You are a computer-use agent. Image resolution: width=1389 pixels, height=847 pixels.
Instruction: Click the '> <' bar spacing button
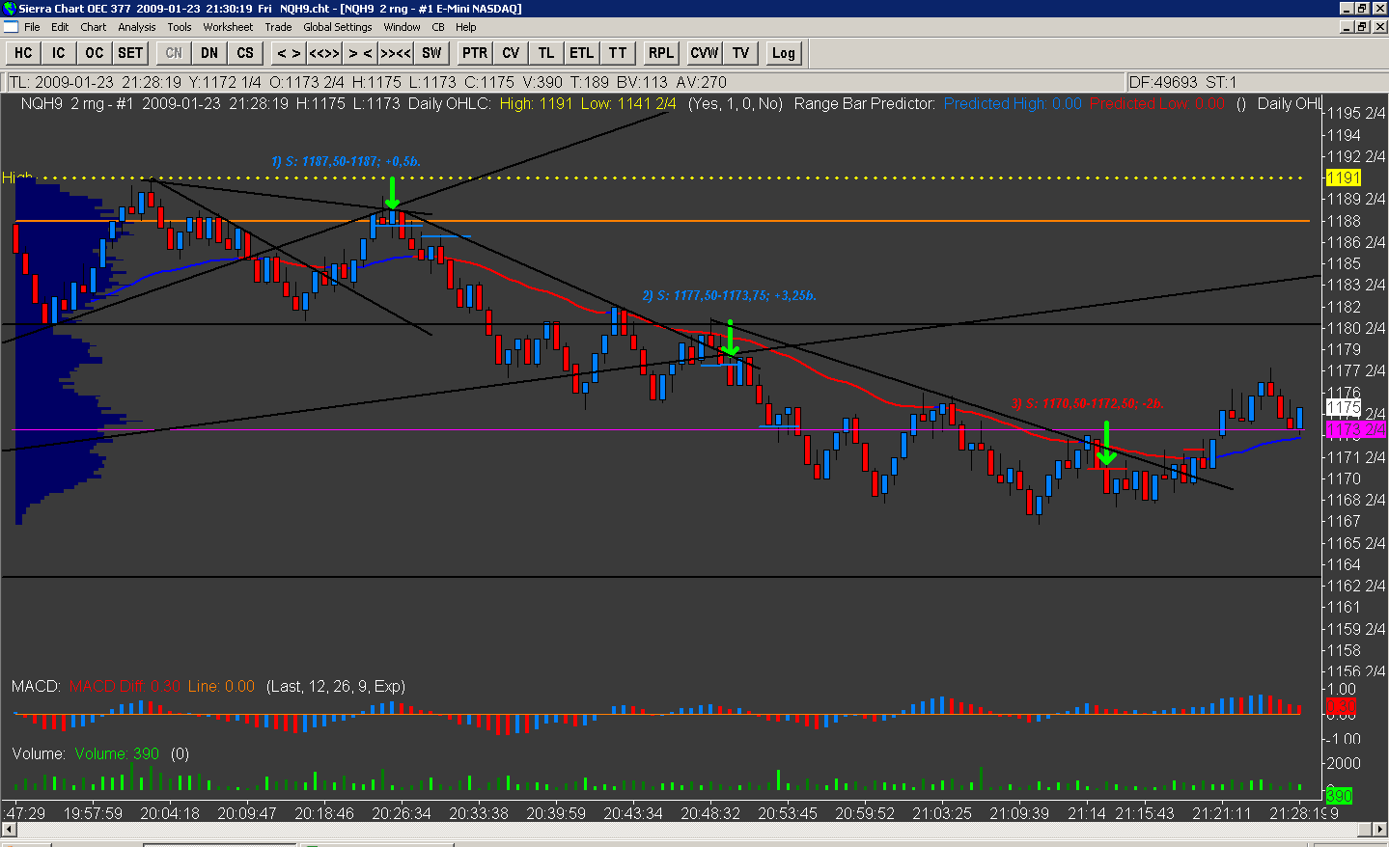(360, 53)
